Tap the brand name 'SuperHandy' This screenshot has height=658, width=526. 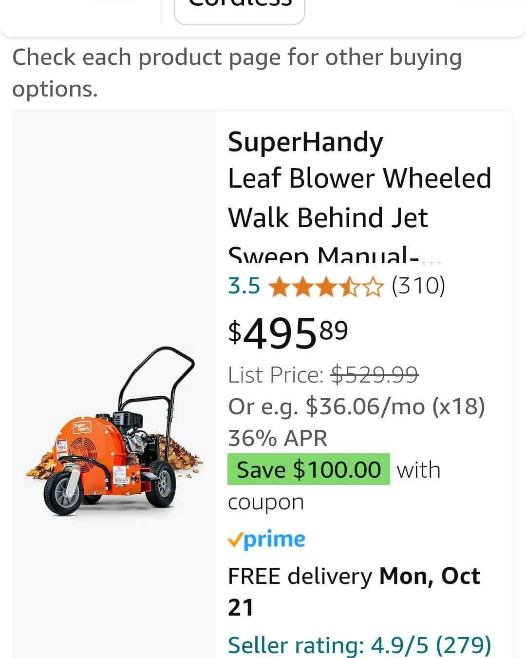[x=305, y=142]
